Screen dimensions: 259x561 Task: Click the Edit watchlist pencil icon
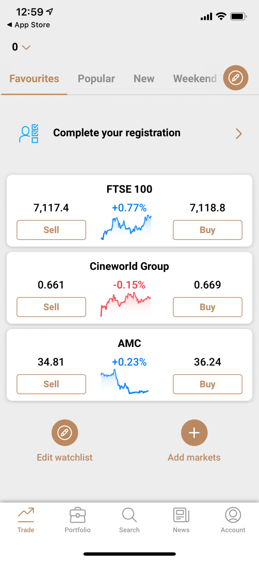(x=65, y=432)
